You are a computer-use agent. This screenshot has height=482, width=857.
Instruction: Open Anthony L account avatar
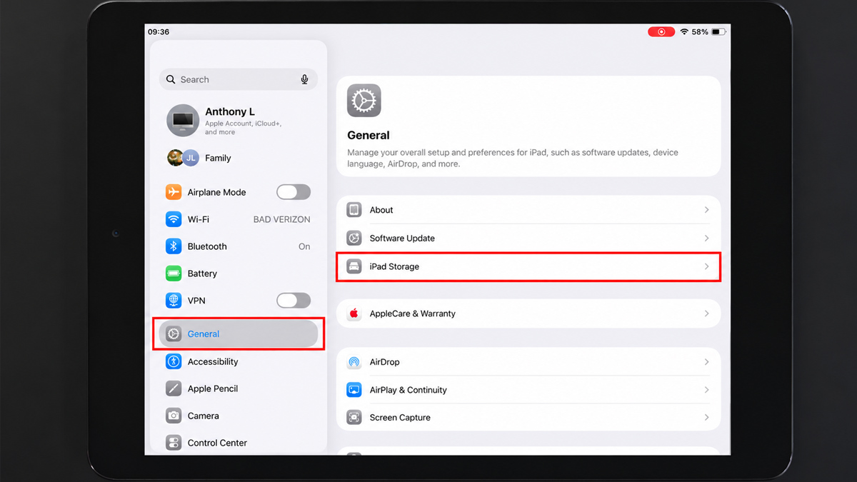coord(183,121)
